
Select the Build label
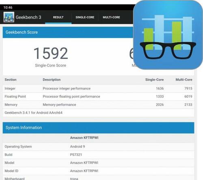coord(9,155)
